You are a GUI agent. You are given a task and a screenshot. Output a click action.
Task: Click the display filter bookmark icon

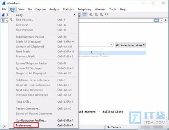(x=3, y=20)
